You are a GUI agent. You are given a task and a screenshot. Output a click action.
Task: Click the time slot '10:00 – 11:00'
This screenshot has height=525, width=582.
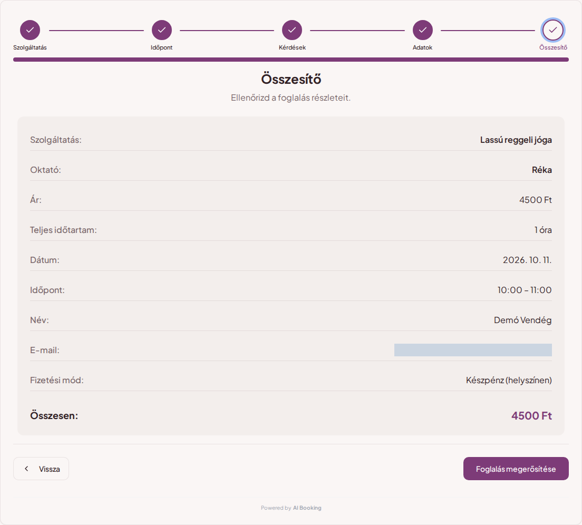(525, 290)
